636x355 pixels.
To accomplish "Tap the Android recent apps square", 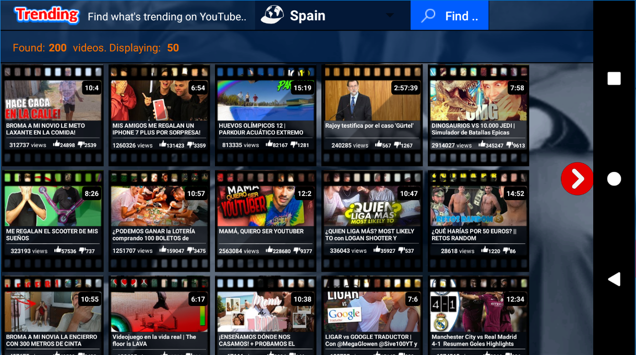I will click(614, 79).
